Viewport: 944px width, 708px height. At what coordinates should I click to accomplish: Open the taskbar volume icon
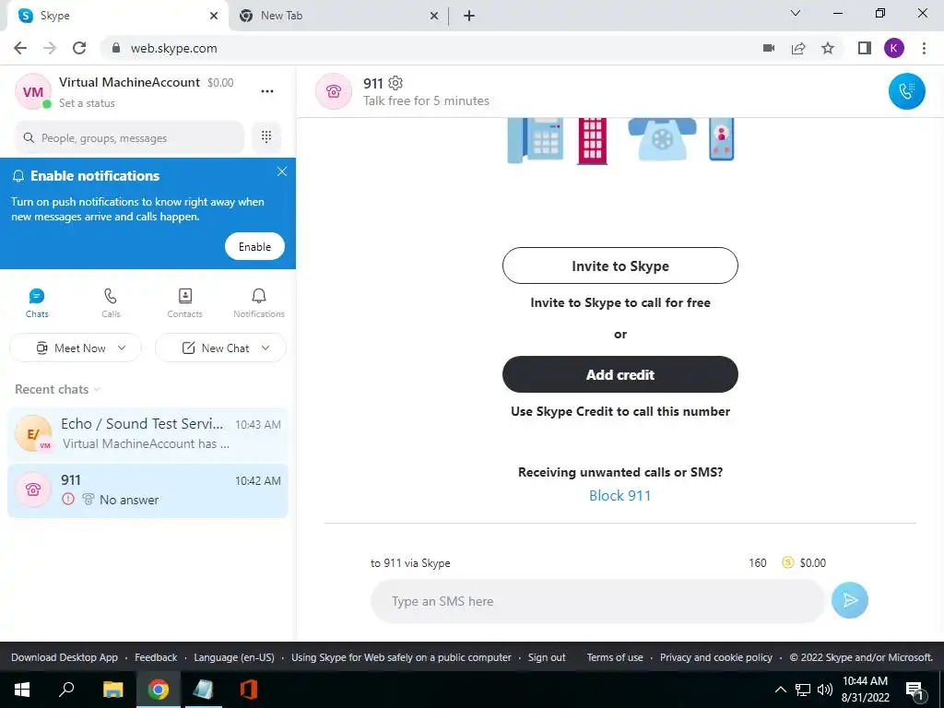(x=825, y=690)
